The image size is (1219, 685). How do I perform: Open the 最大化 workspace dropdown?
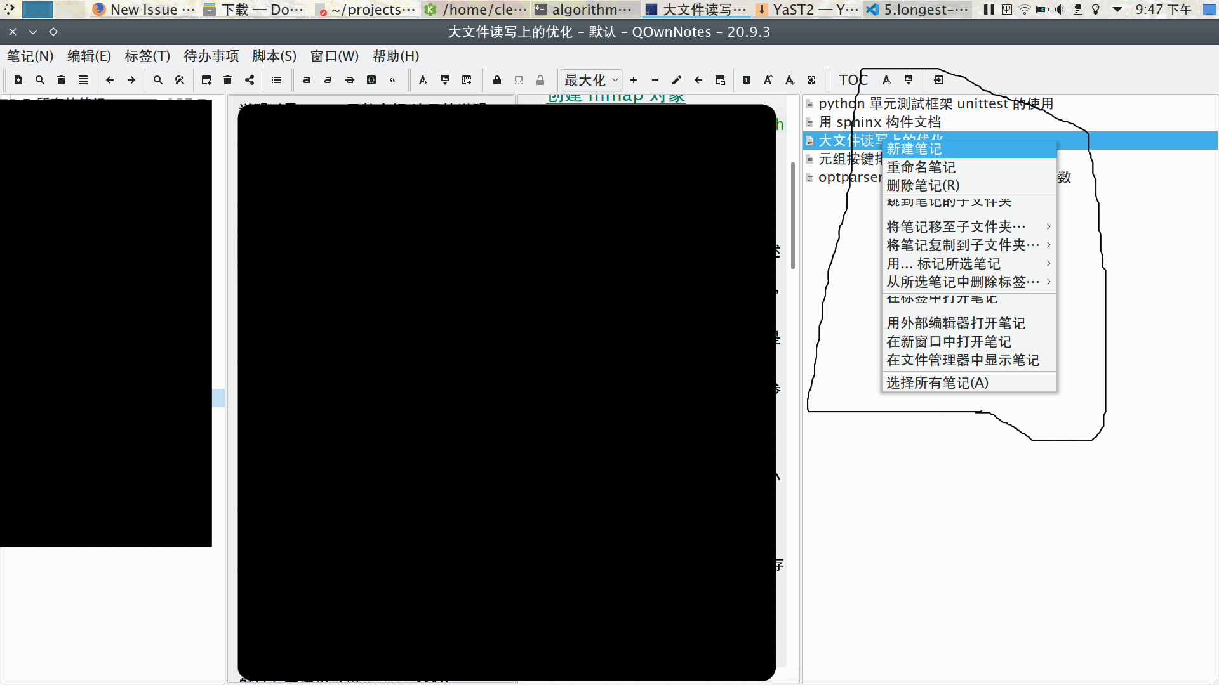(591, 80)
